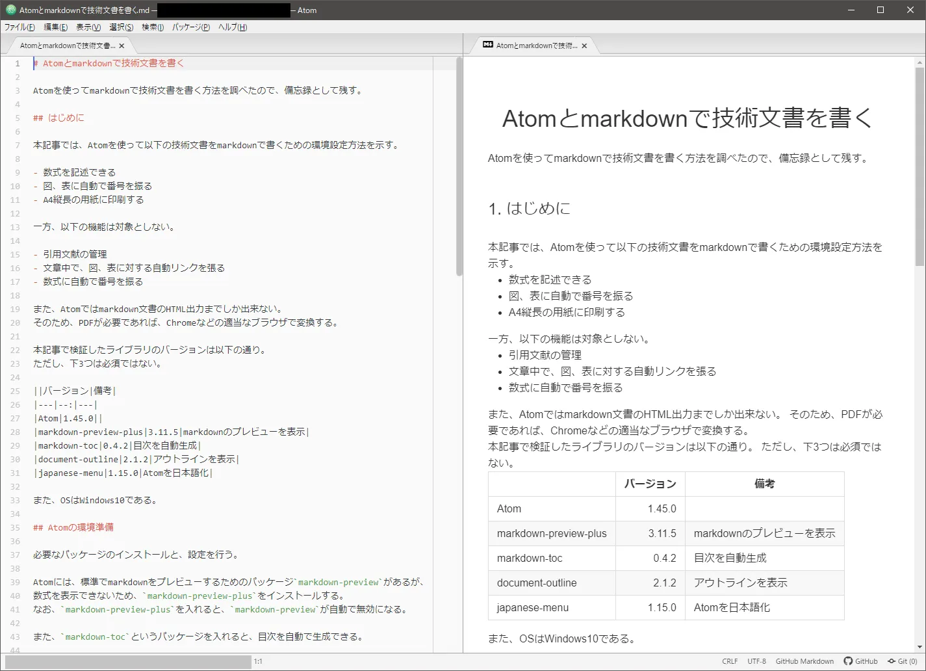Open the ヘルプ menu
926x671 pixels.
click(232, 27)
